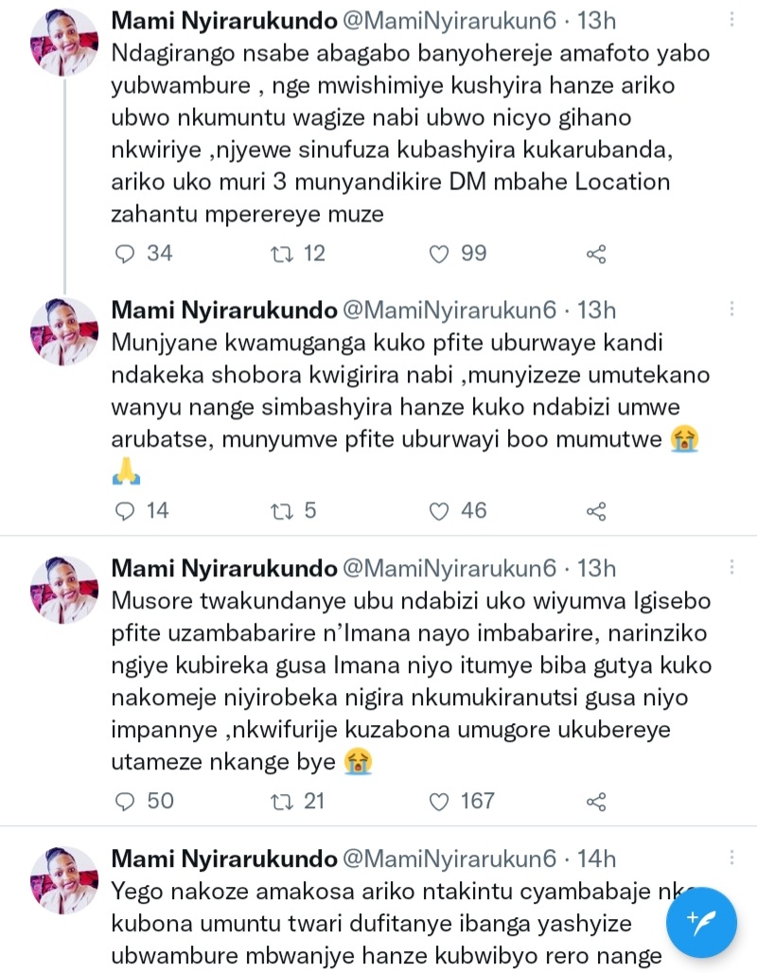The image size is (757, 973).
Task: View avatar on the Musore twakundanye tweet
Action: click(64, 589)
